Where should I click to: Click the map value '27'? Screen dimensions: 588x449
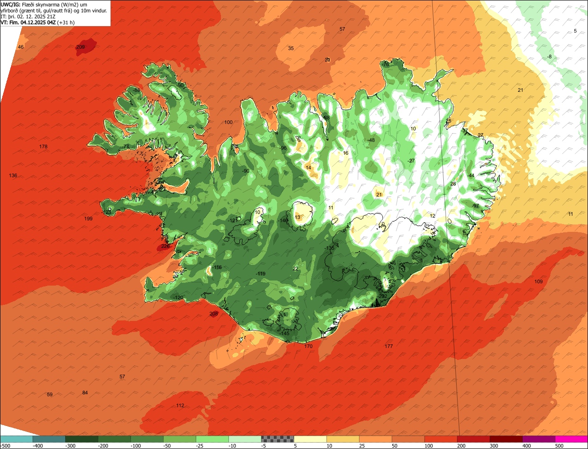click(x=481, y=135)
